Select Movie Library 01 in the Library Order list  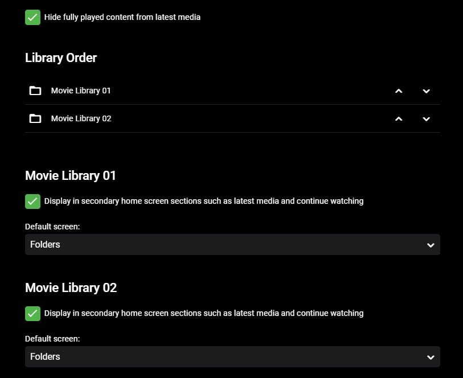[x=81, y=91]
